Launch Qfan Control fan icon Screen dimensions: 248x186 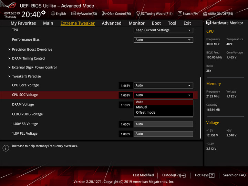(104, 13)
